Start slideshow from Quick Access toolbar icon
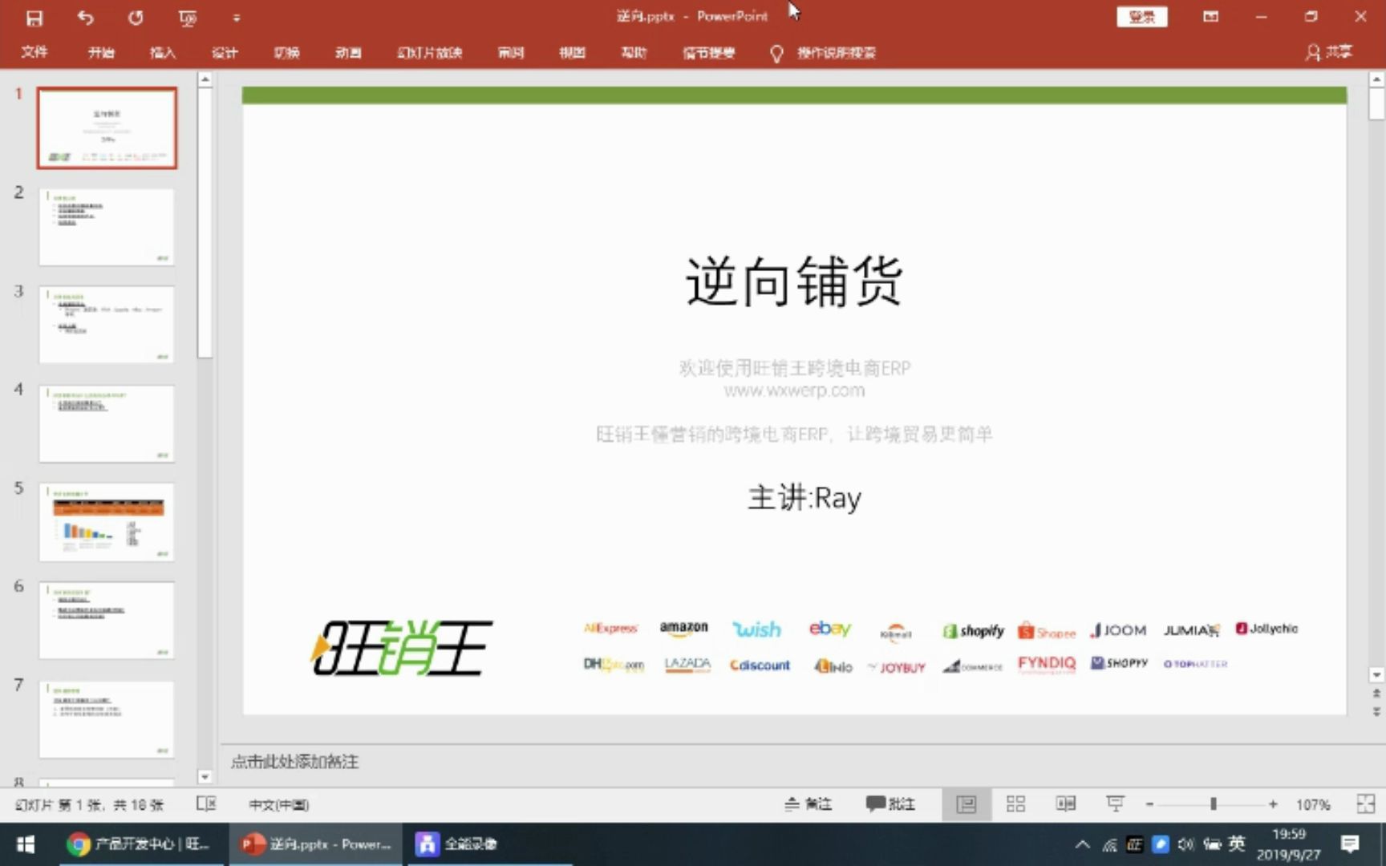This screenshot has width=1386, height=866. point(186,17)
